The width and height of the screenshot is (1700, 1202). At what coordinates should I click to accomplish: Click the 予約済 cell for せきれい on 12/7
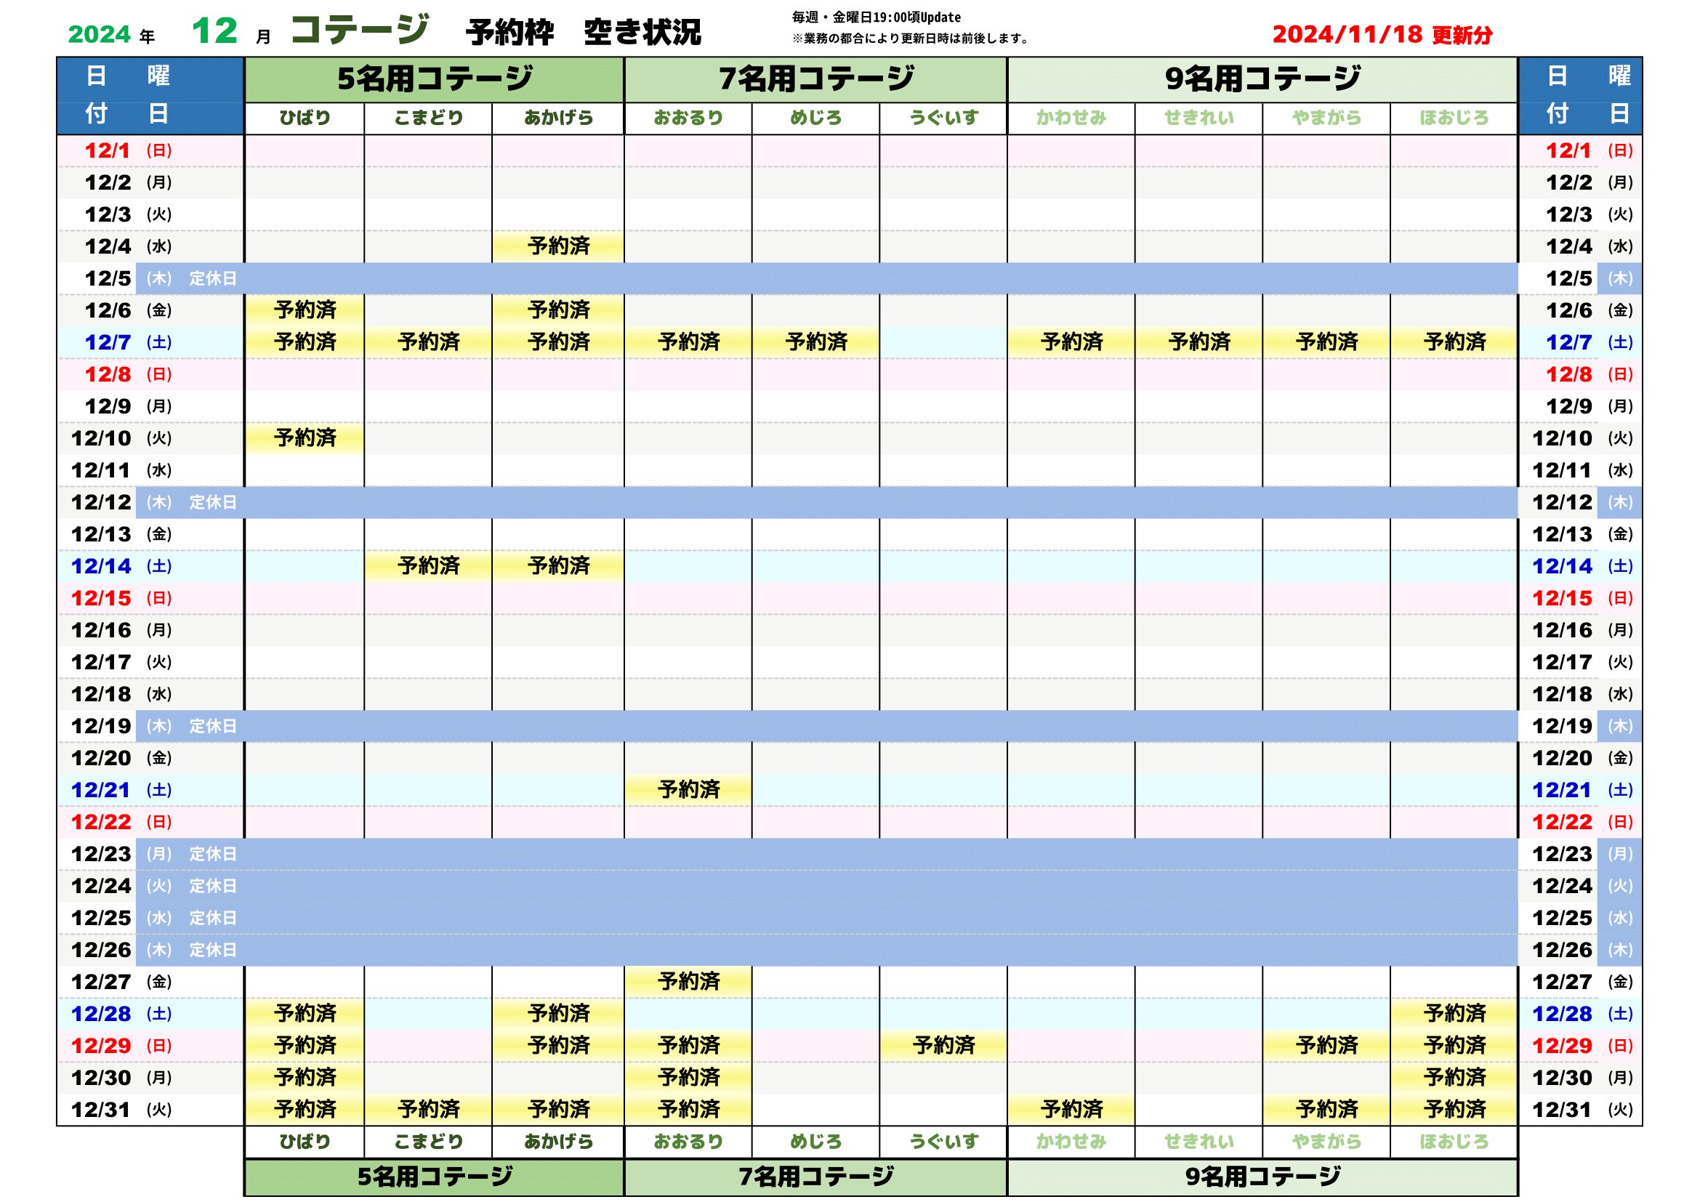[x=1199, y=342]
